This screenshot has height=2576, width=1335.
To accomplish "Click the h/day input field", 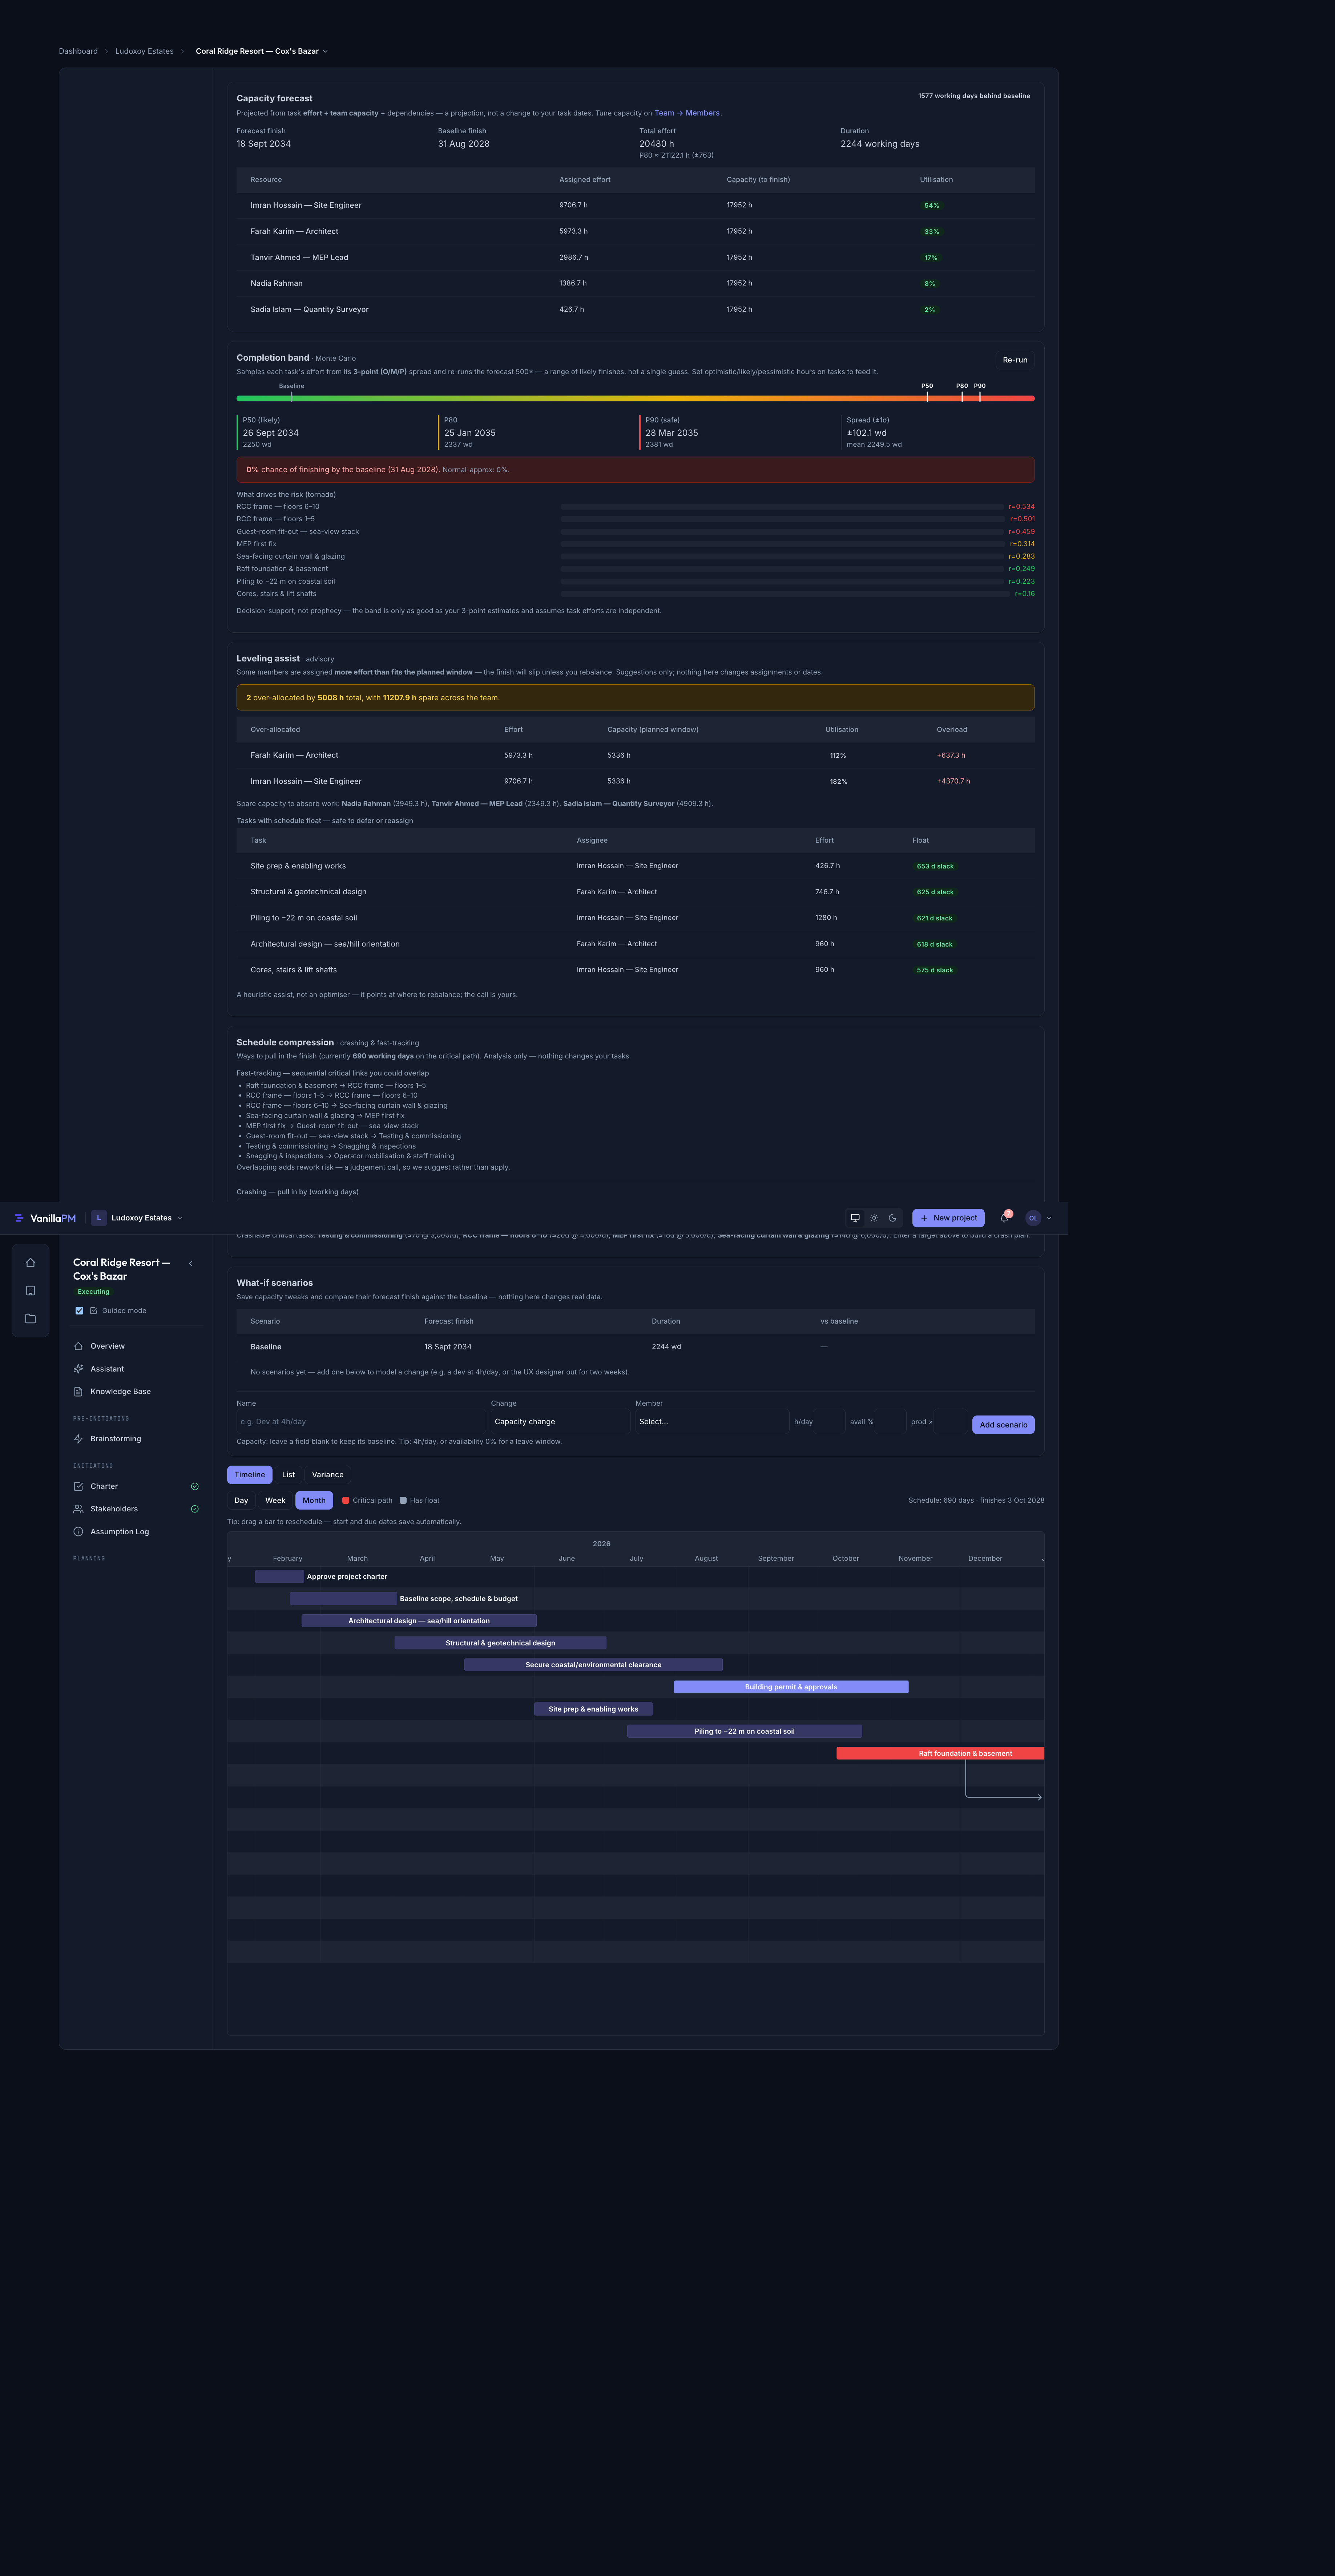I will tap(830, 1422).
